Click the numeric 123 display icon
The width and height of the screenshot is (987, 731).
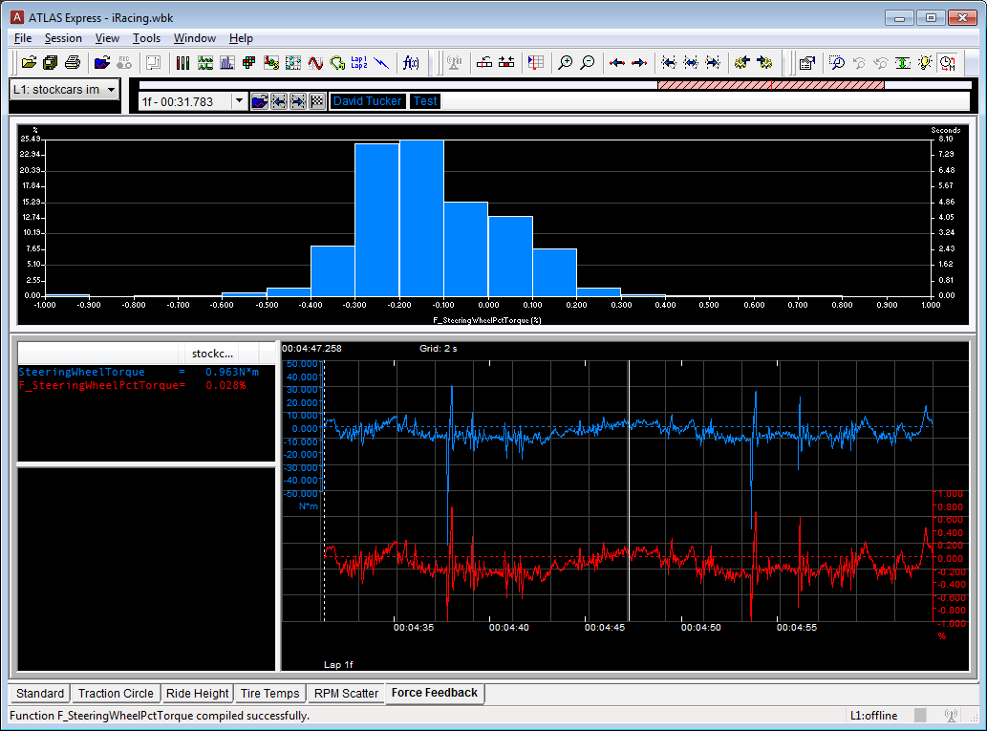coord(271,62)
